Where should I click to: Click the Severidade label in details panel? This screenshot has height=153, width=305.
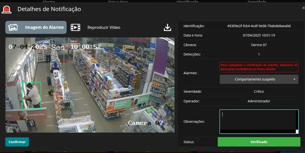(193, 92)
